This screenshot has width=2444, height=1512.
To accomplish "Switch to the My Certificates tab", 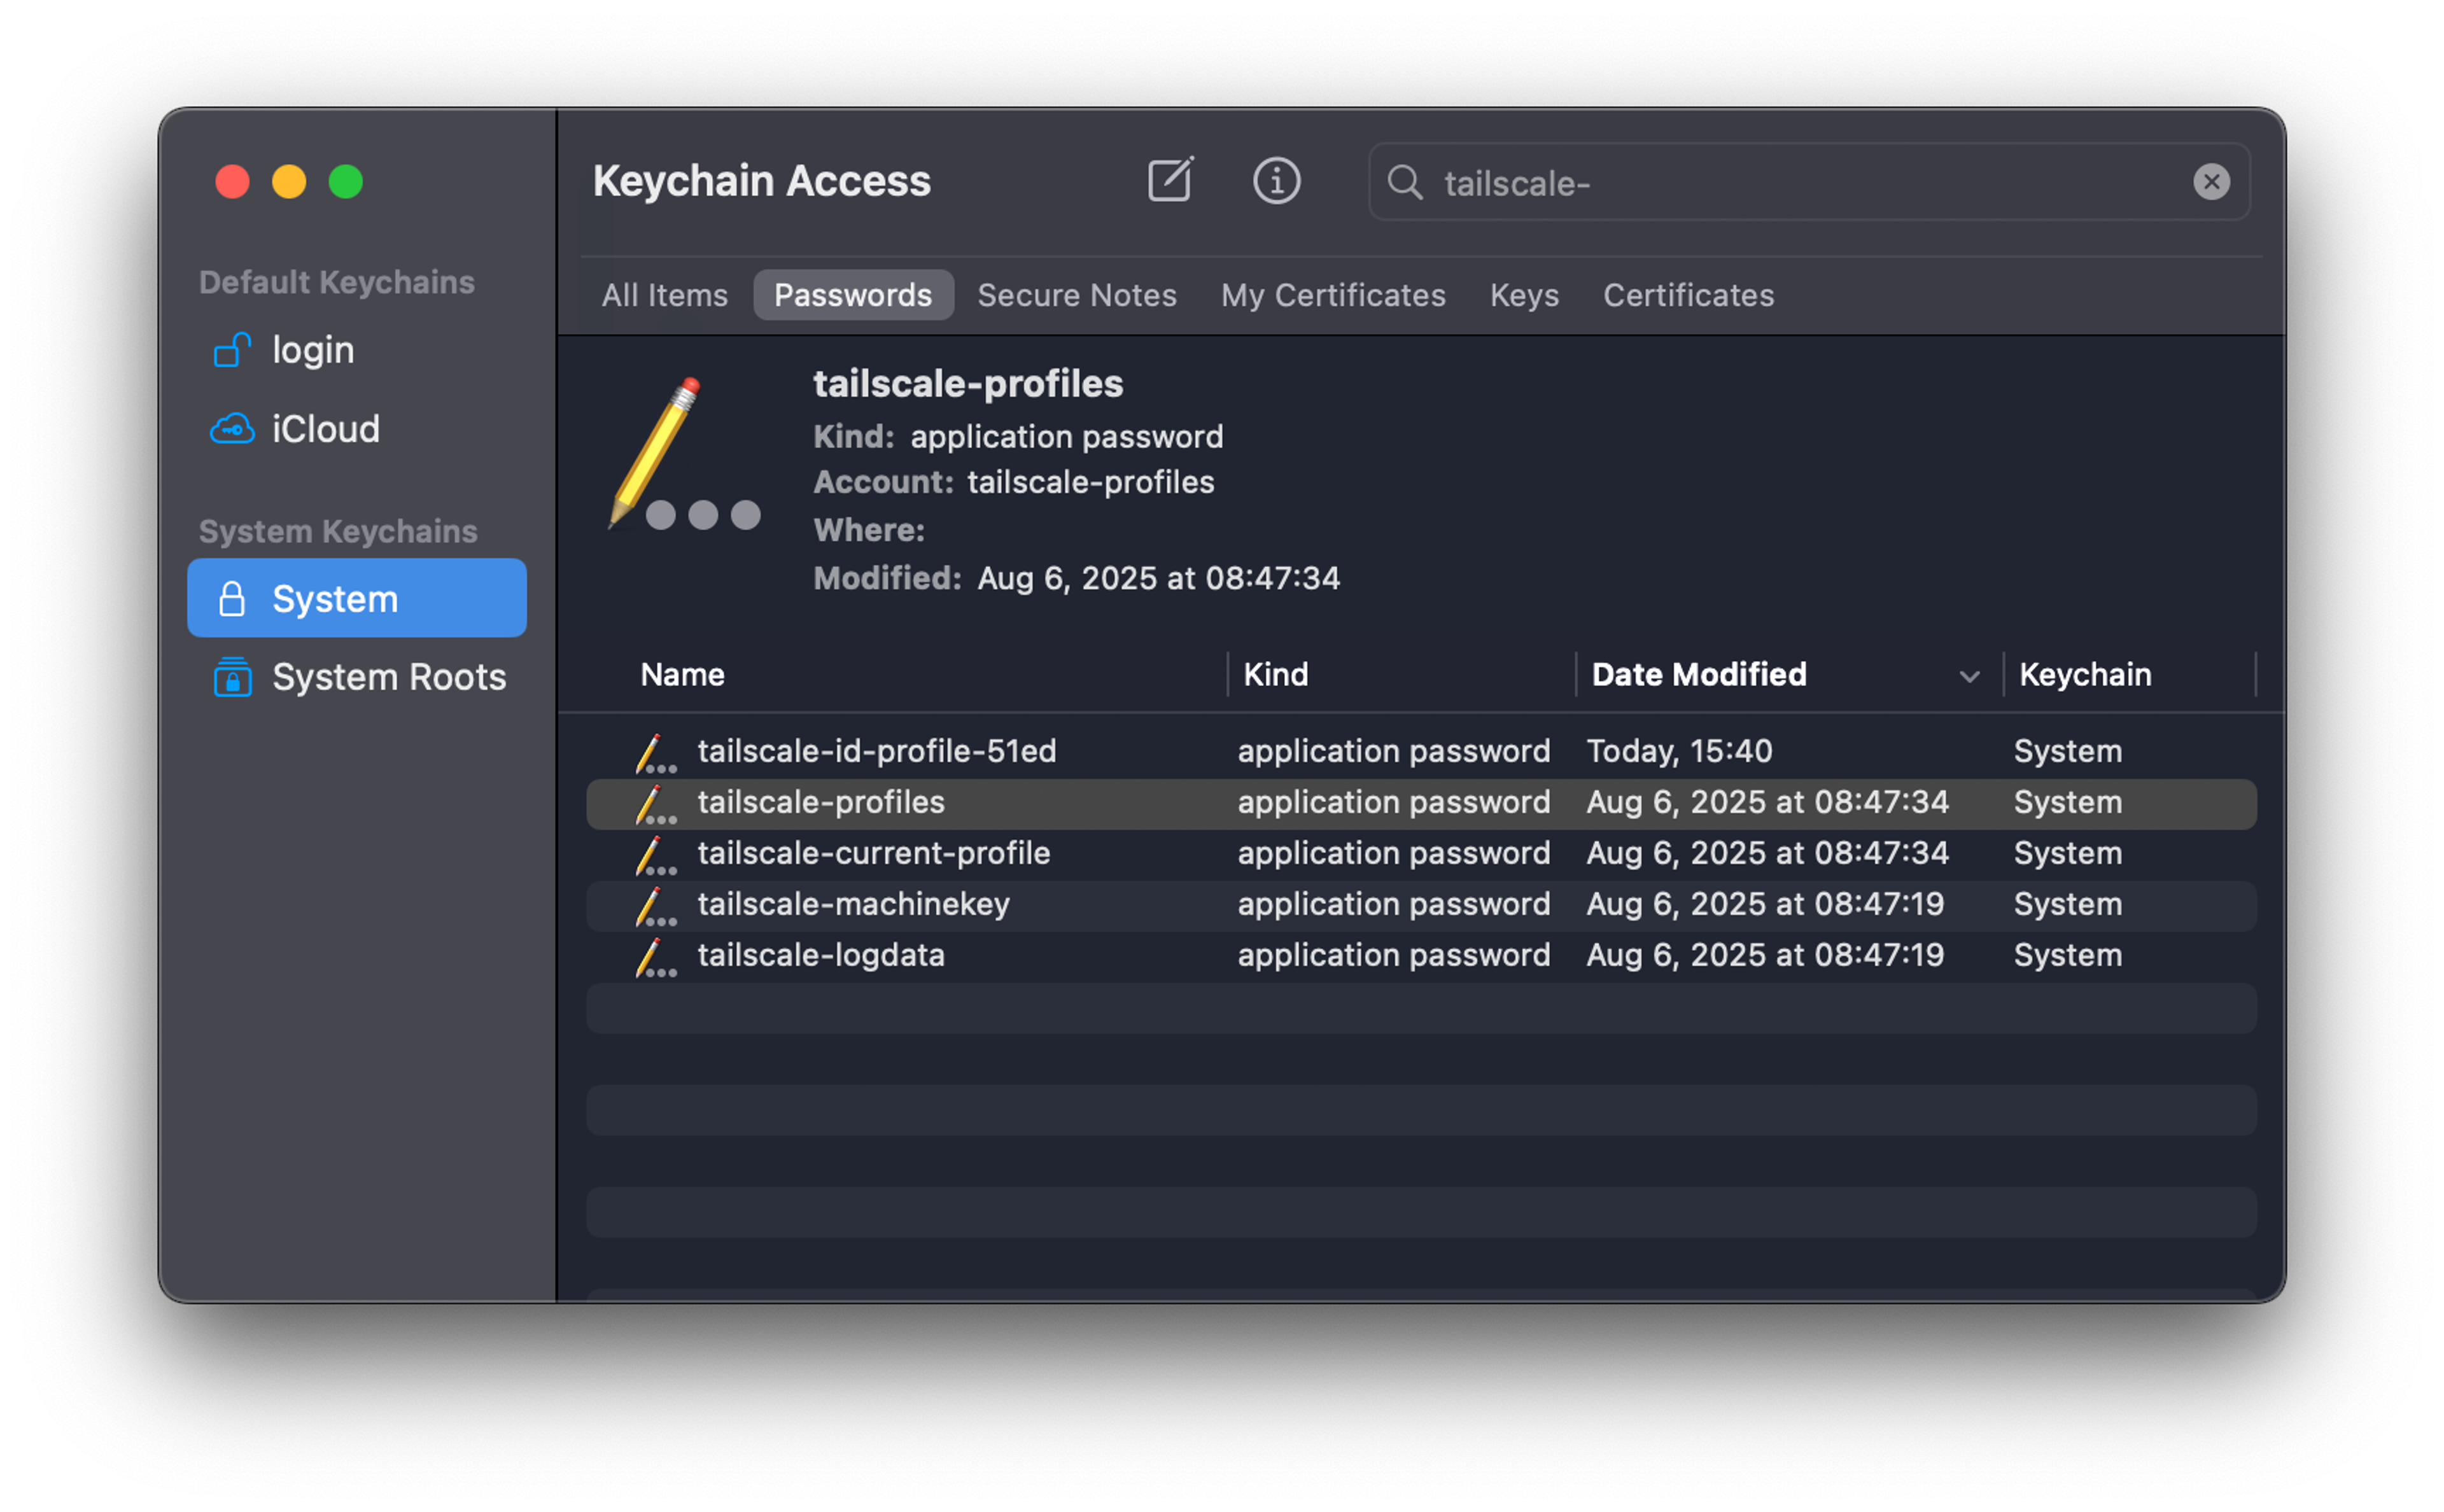I will pyautogui.click(x=1333, y=295).
